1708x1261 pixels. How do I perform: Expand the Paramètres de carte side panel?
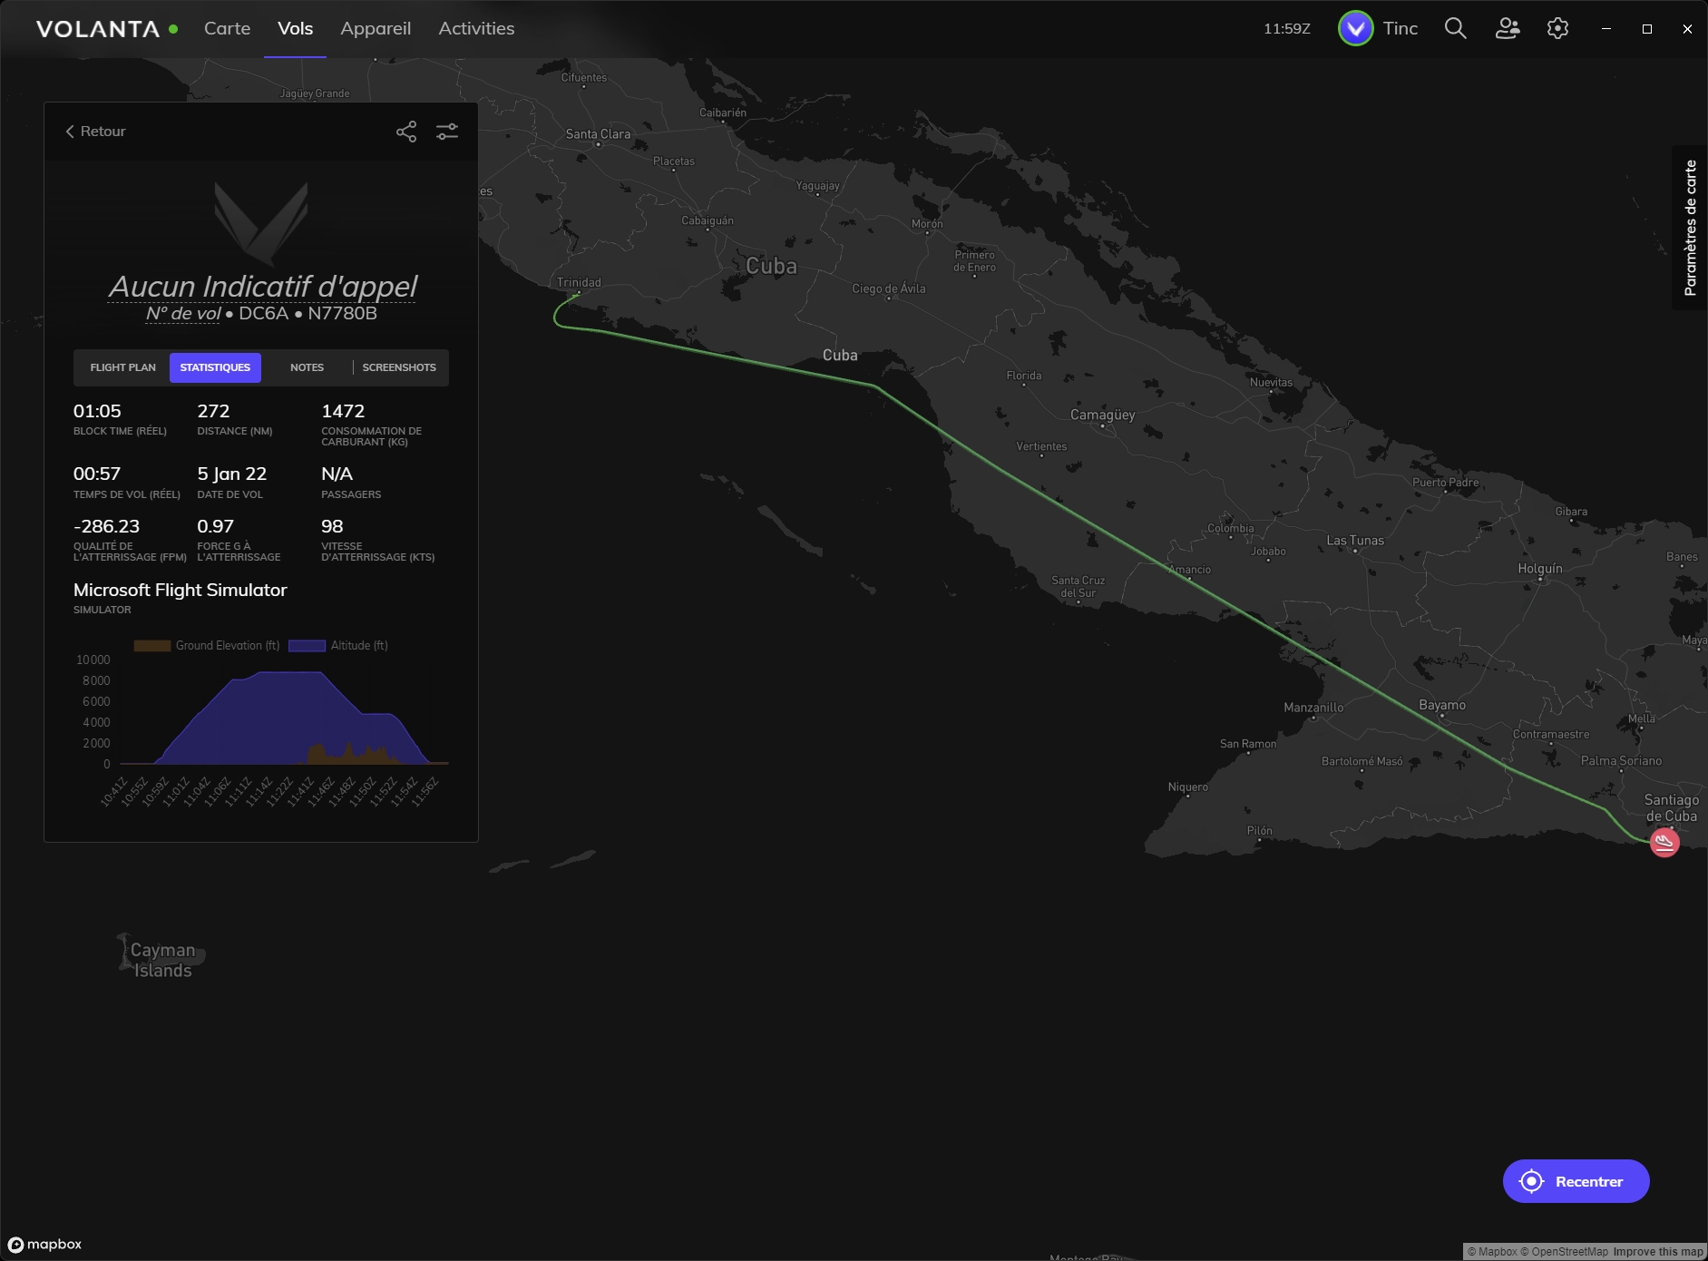(1690, 228)
